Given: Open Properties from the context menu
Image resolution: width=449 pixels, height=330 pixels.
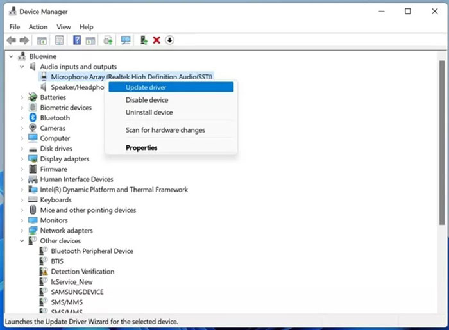Looking at the screenshot, I should click(142, 147).
